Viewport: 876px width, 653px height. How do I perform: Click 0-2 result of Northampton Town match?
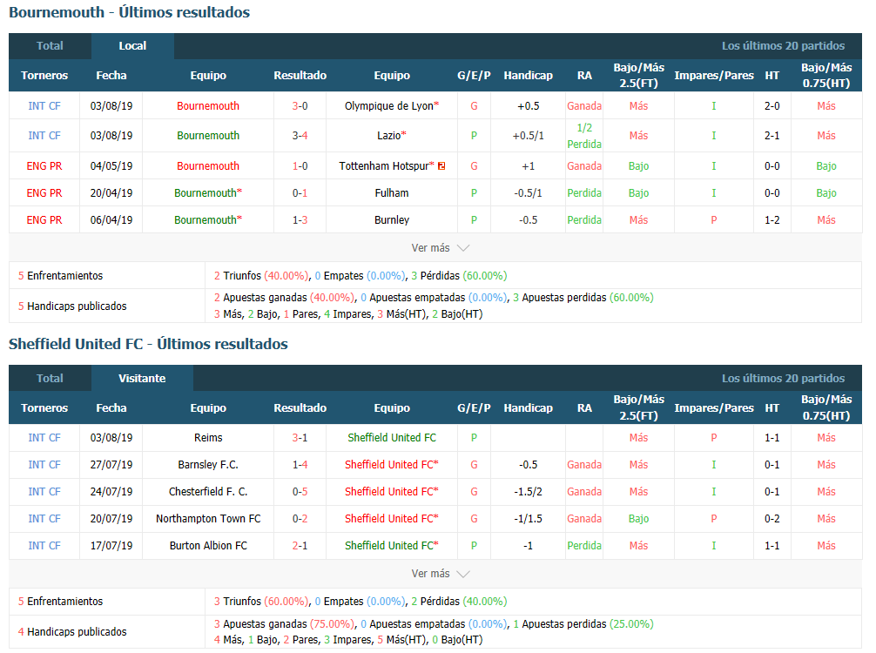point(300,518)
